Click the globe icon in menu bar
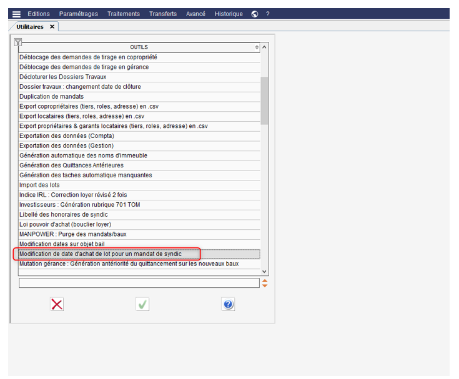This screenshot has height=379, width=459. coord(255,14)
